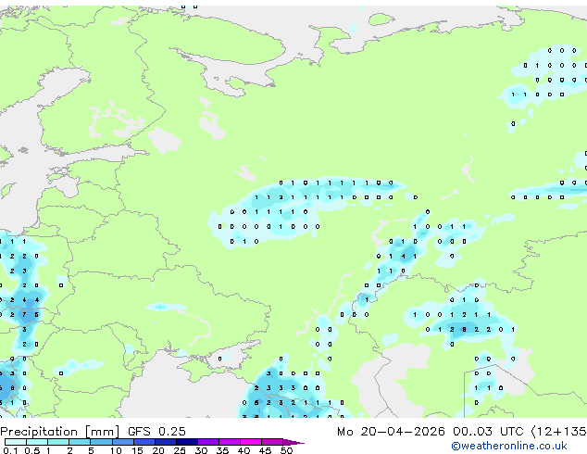Choose the 40–45 mm magenta legend box
This screenshot has width=587, height=454.
[x=251, y=442]
